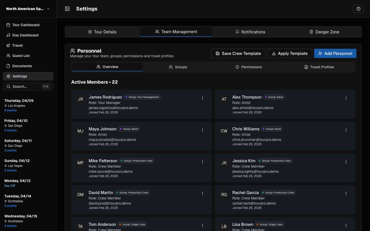
Task: Open the Danger Zone tab
Action: (325, 32)
